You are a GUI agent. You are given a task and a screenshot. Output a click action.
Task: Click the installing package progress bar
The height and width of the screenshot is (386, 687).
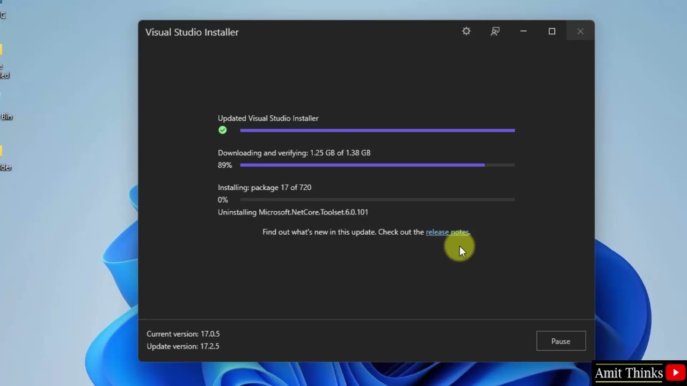click(x=377, y=199)
